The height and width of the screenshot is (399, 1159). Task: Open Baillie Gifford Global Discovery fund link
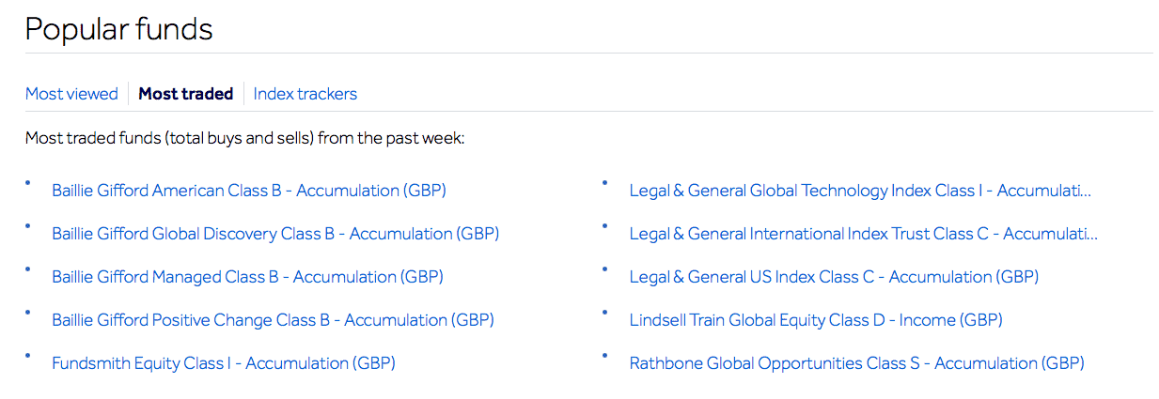coord(274,234)
